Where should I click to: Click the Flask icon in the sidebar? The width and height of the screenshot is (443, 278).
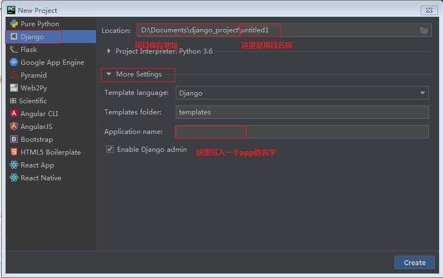(13, 50)
